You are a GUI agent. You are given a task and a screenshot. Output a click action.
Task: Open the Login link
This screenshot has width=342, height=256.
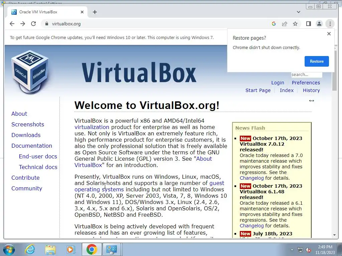click(x=278, y=83)
